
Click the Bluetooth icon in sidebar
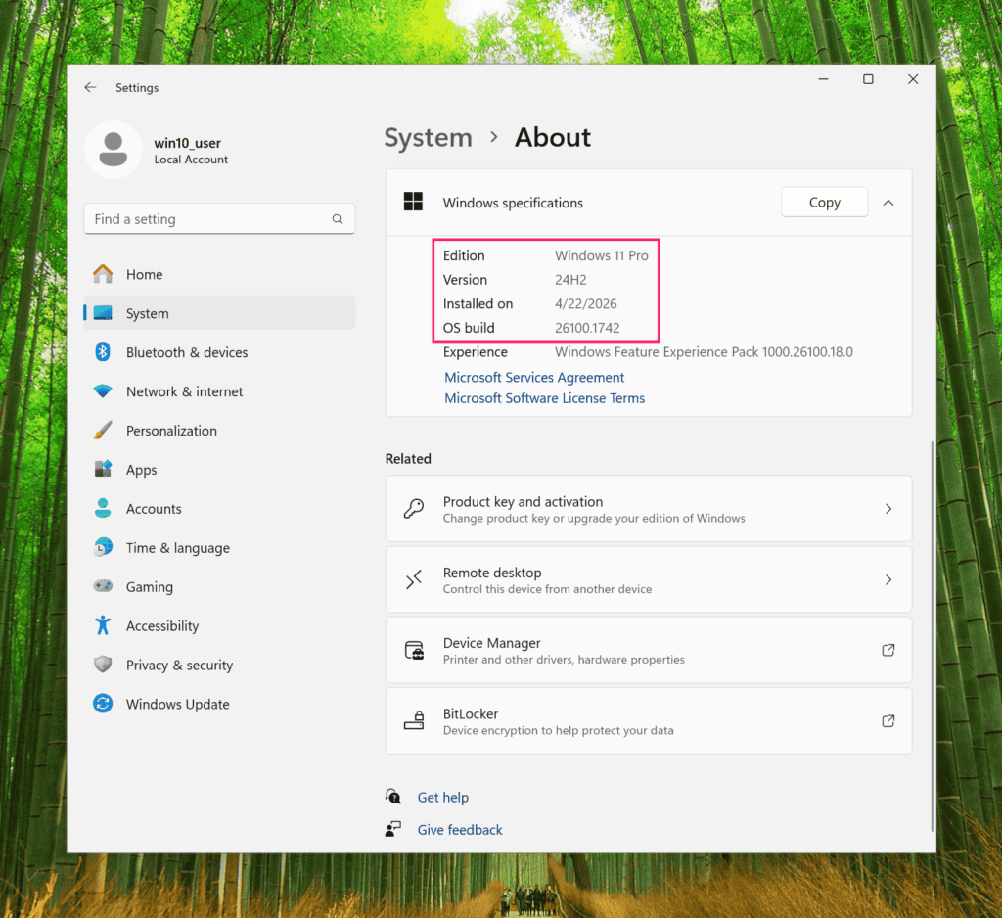[103, 352]
